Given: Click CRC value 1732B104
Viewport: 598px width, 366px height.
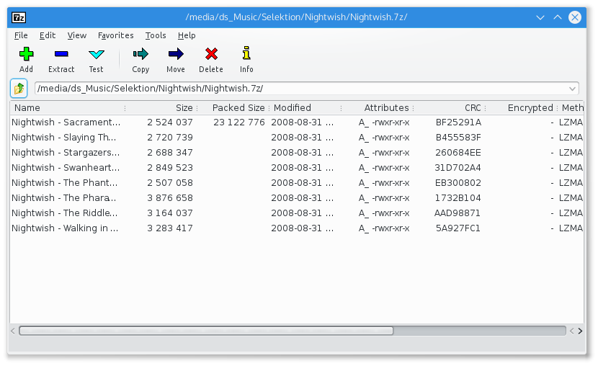Looking at the screenshot, I should point(458,198).
